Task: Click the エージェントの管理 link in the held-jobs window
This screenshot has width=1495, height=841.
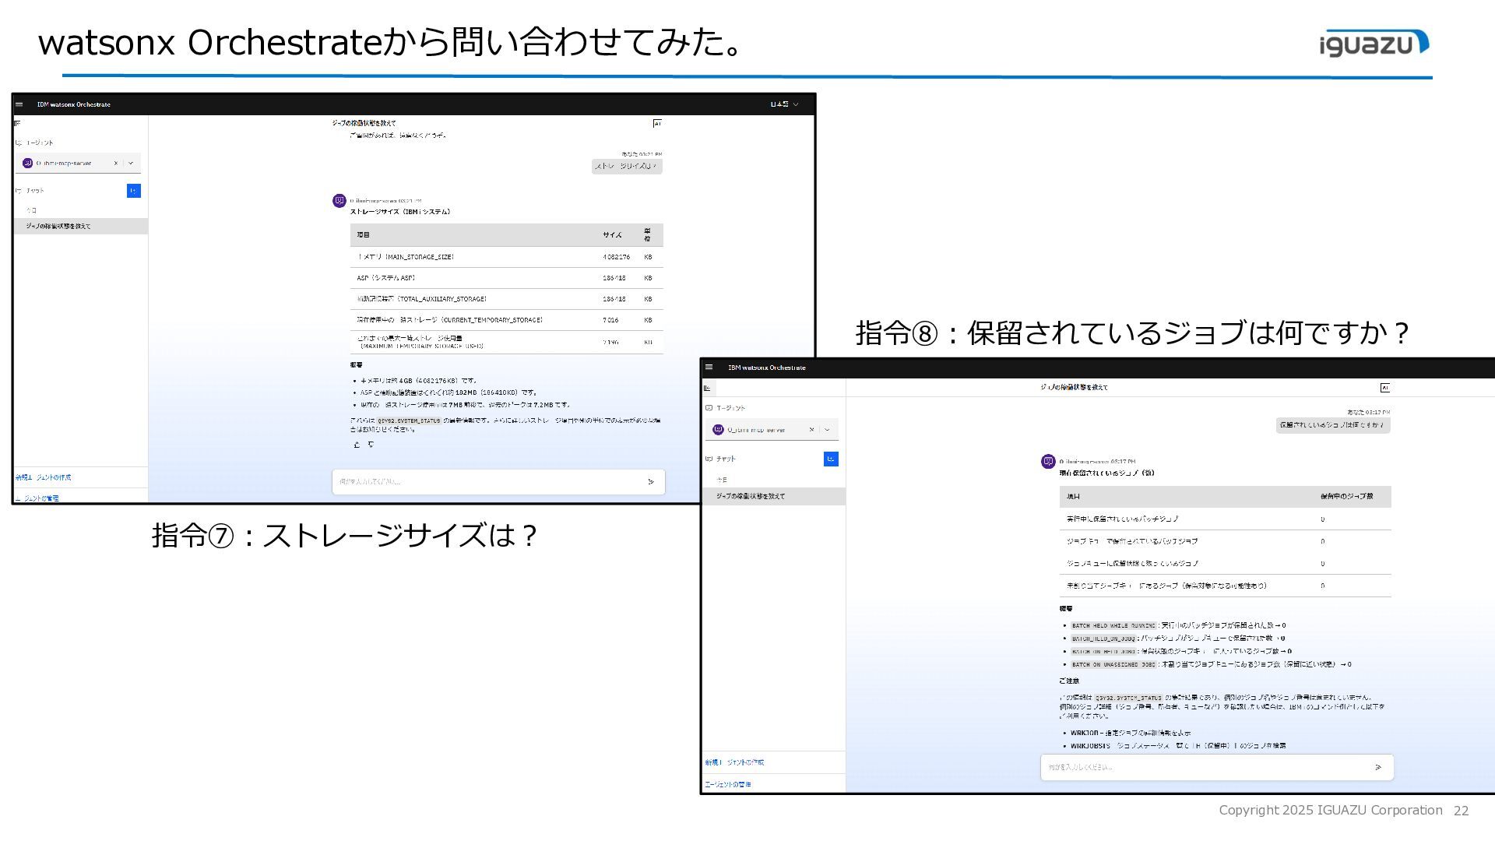Action: click(x=728, y=785)
